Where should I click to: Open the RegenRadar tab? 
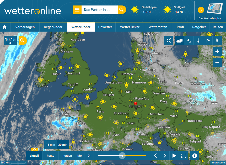tap(53, 27)
